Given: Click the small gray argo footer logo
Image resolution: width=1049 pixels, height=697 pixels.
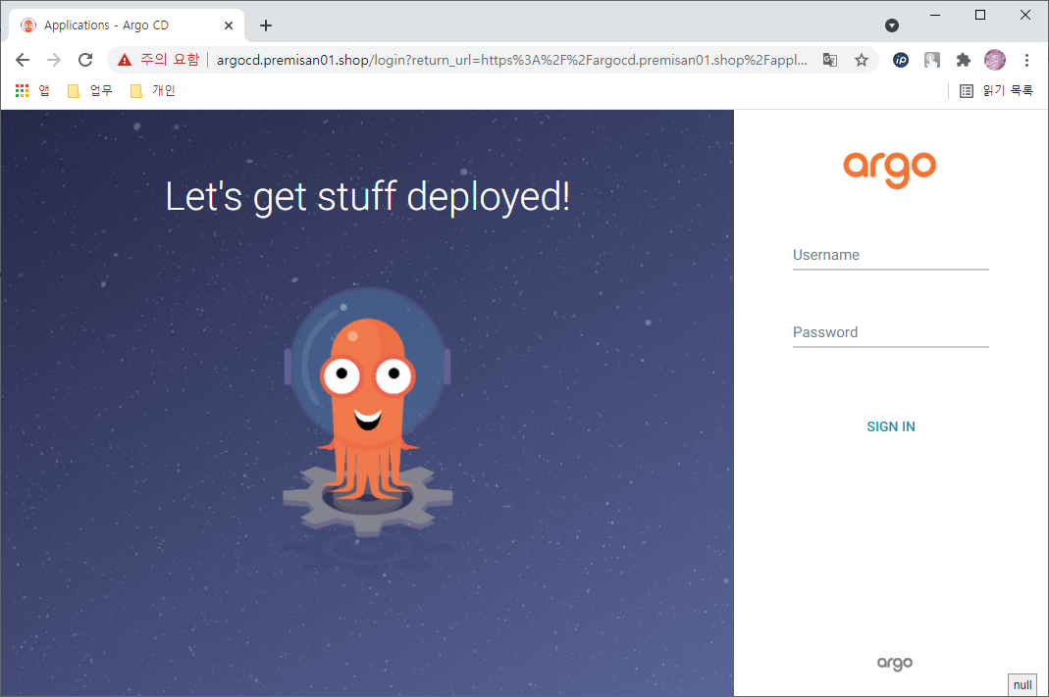Looking at the screenshot, I should click(895, 663).
